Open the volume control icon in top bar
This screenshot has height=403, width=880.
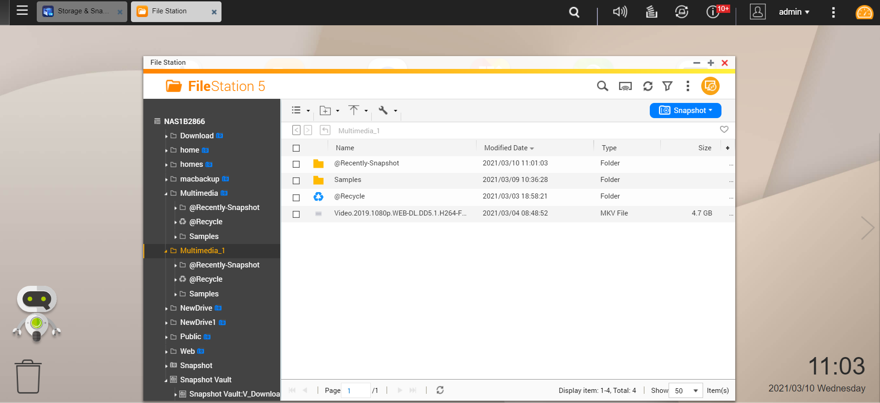tap(619, 12)
